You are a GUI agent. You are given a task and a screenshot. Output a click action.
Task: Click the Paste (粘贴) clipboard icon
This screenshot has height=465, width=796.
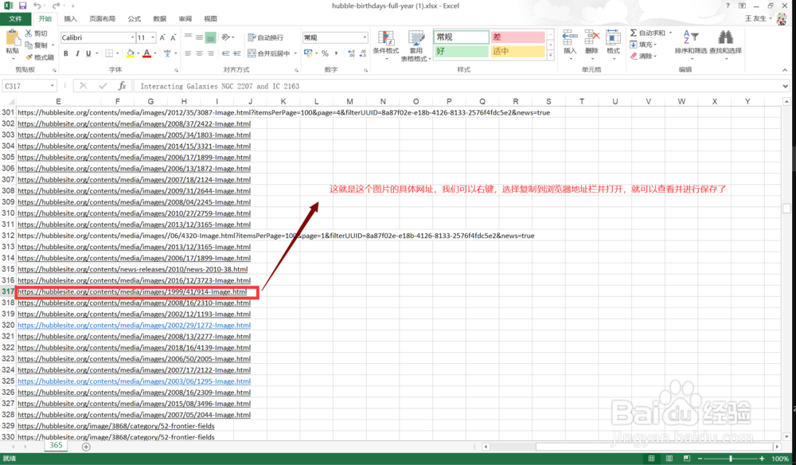pos(12,39)
